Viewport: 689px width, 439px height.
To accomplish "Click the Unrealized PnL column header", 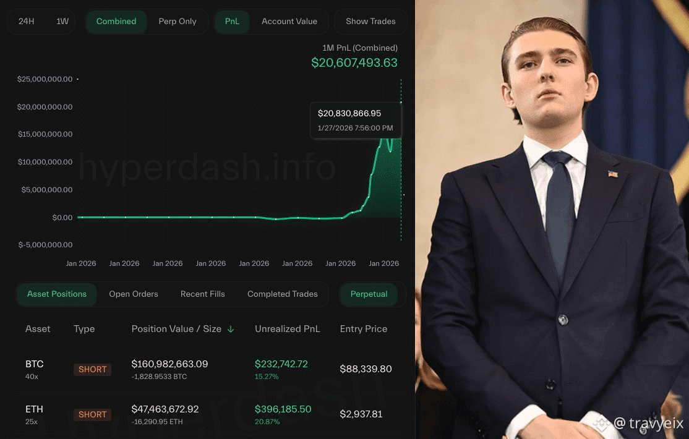I will [288, 329].
